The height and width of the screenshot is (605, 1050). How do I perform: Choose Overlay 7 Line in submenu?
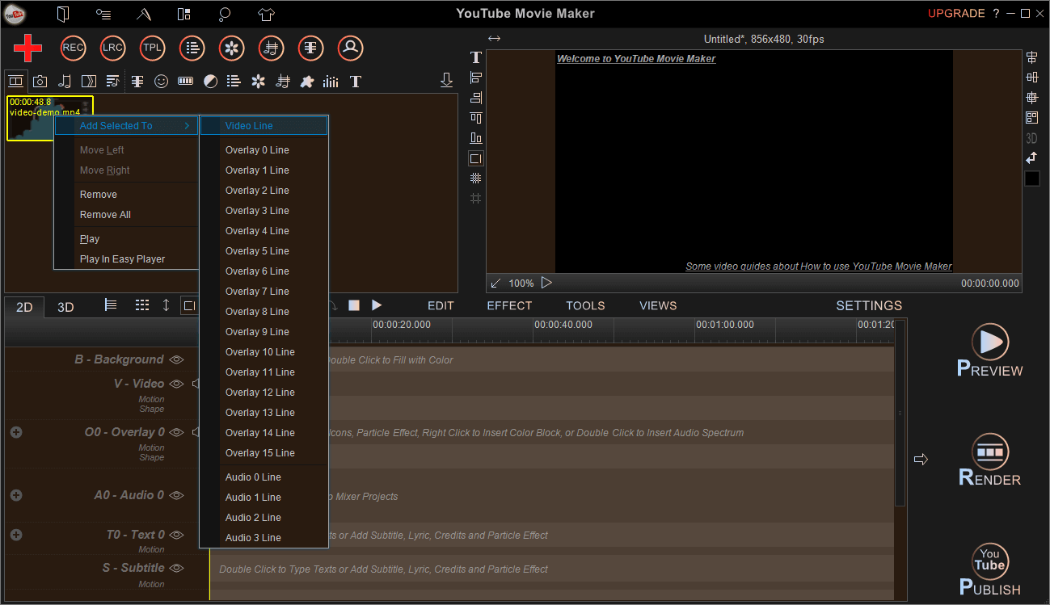(x=264, y=292)
